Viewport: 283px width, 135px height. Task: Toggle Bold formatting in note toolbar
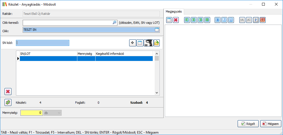[x=217, y=20]
